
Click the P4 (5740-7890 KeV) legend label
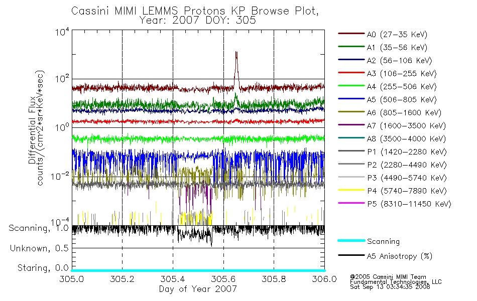click(407, 191)
